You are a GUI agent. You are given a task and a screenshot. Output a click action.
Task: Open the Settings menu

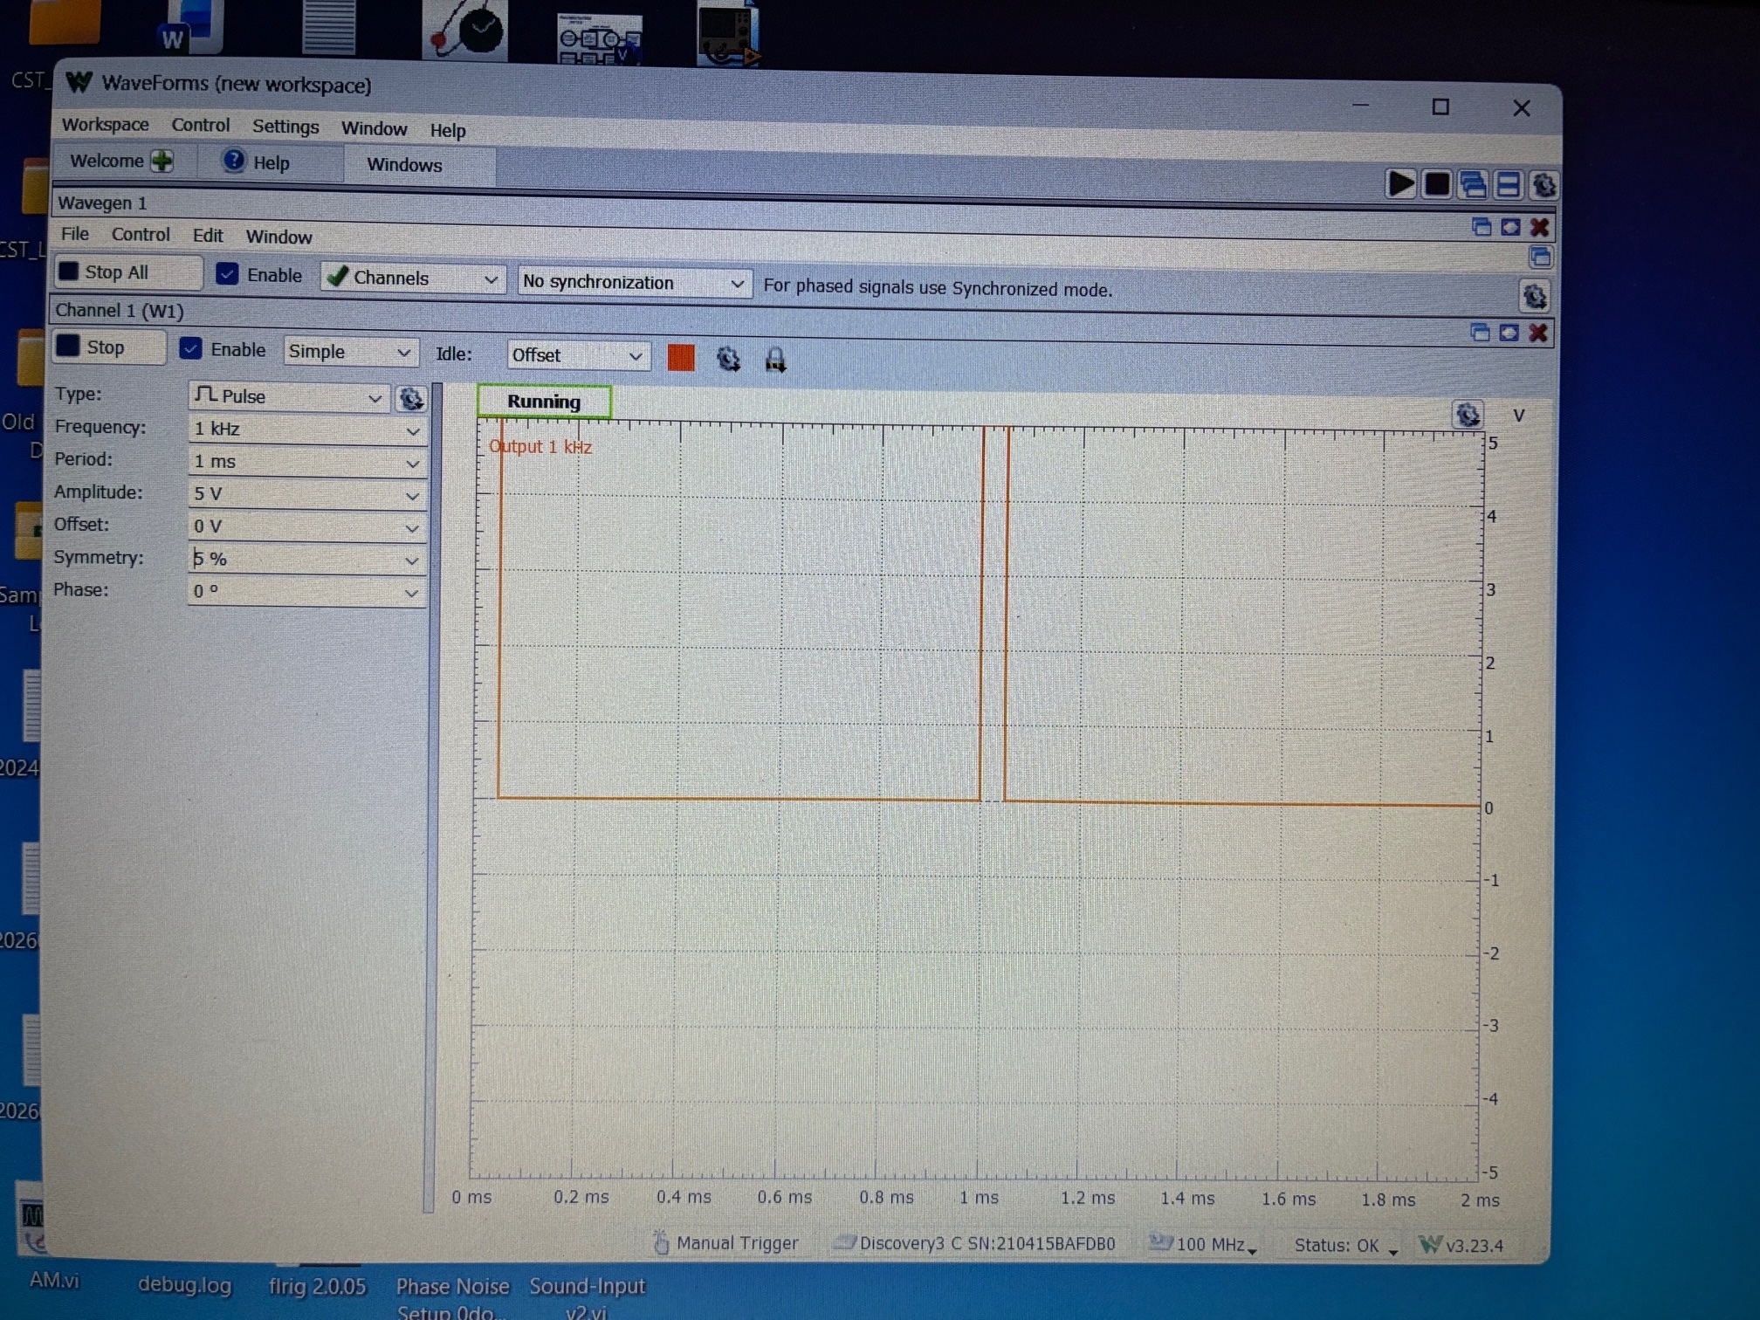point(285,127)
